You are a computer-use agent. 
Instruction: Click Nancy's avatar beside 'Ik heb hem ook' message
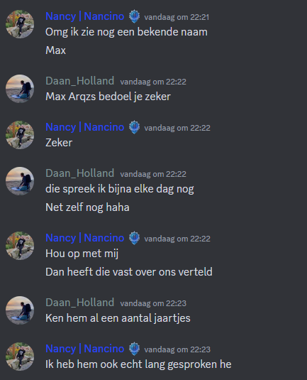tap(20, 357)
